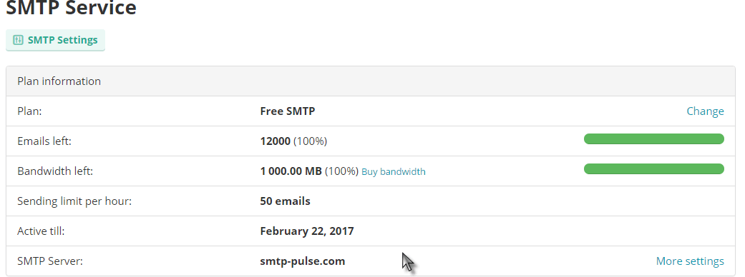Open More settings link
745x277 pixels.
[690, 261]
